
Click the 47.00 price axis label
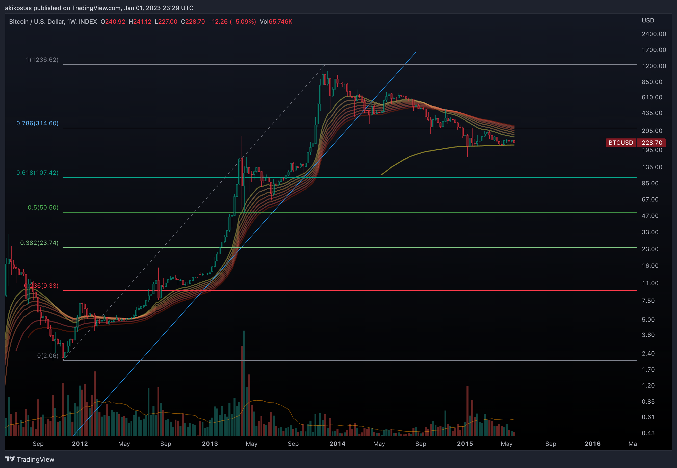tap(650, 216)
